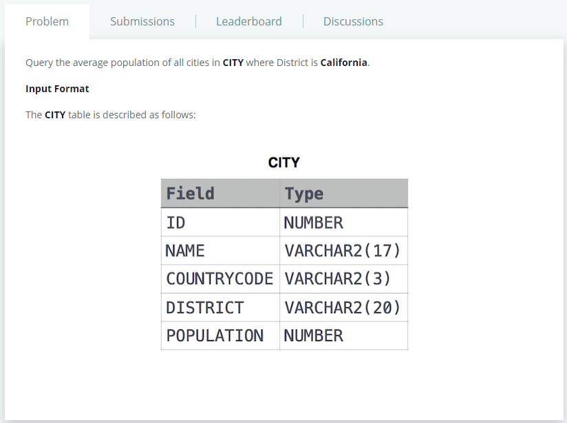Click the Input Format heading
This screenshot has width=567, height=423.
56,88
